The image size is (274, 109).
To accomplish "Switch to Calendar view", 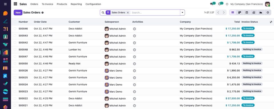I will point(247,12).
